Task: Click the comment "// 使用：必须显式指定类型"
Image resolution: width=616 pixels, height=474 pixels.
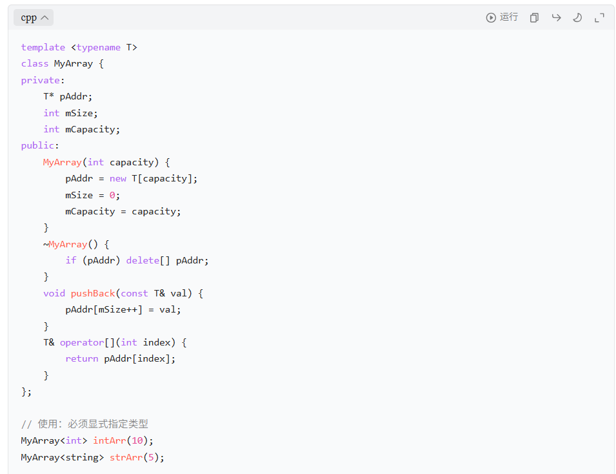Action: (84, 424)
